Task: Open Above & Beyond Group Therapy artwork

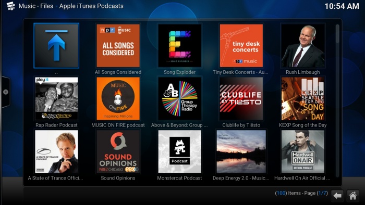Action: coord(179,98)
